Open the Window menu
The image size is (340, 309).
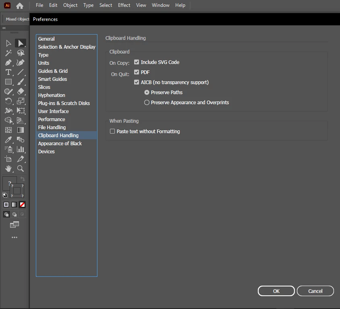[x=160, y=5]
